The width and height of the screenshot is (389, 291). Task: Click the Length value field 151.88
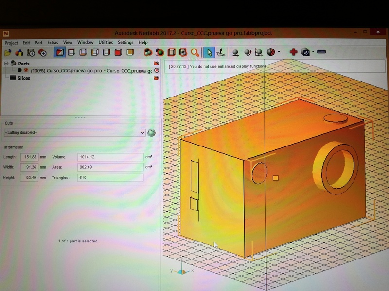coord(30,157)
